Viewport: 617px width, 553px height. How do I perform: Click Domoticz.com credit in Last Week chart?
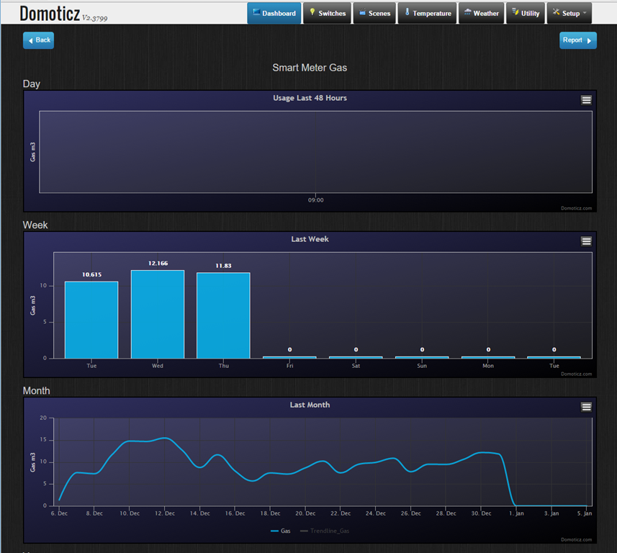(x=576, y=374)
